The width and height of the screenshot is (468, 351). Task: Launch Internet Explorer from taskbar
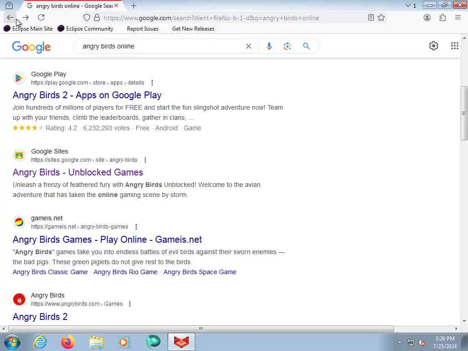click(40, 342)
